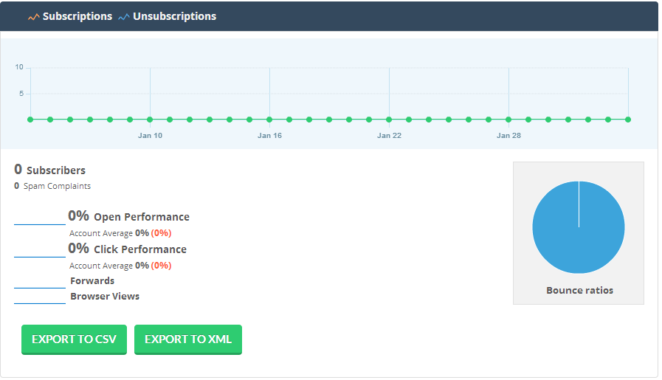Click the data point above Jan 28
The image size is (662, 380).
pyautogui.click(x=508, y=120)
